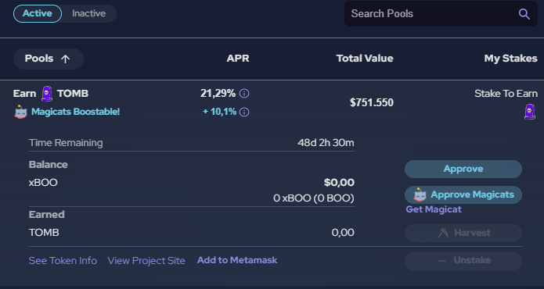This screenshot has width=544, height=289.
Task: Switch to the Inactive pools tab
Action: point(88,13)
